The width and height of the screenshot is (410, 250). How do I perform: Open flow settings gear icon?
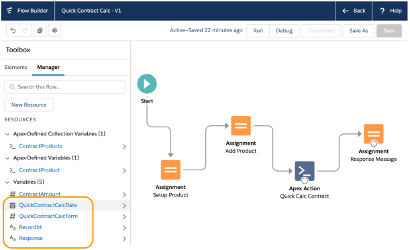tap(54, 31)
